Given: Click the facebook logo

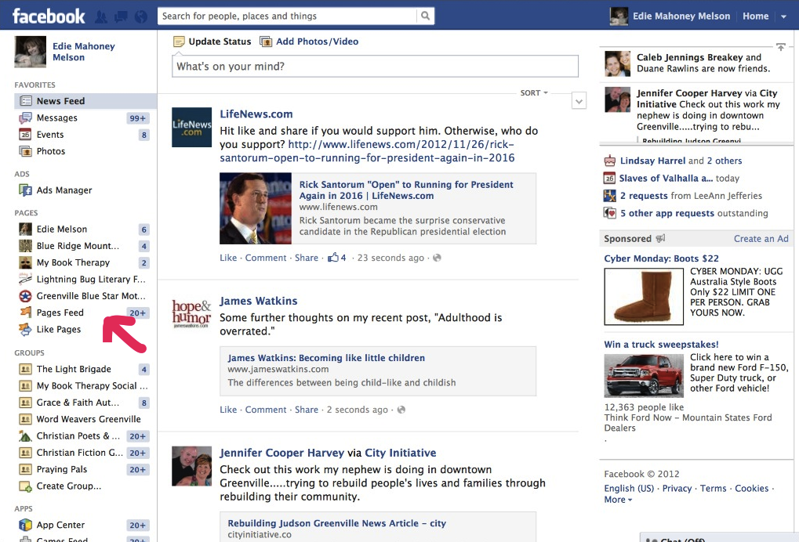Looking at the screenshot, I should 49,16.
